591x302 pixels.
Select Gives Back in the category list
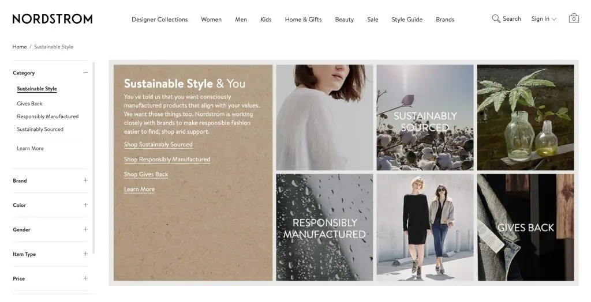tap(30, 104)
